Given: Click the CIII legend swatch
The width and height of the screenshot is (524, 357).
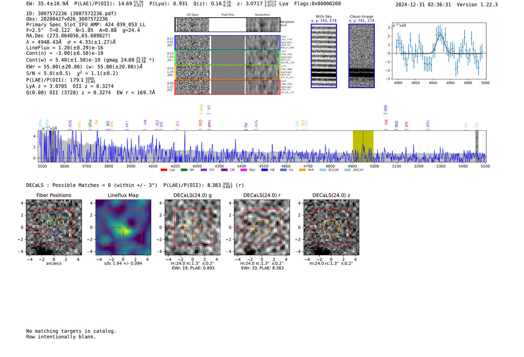Looking at the screenshot, I should point(224,170).
